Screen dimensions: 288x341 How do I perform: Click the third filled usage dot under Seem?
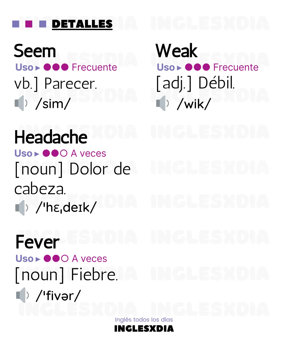click(x=65, y=67)
